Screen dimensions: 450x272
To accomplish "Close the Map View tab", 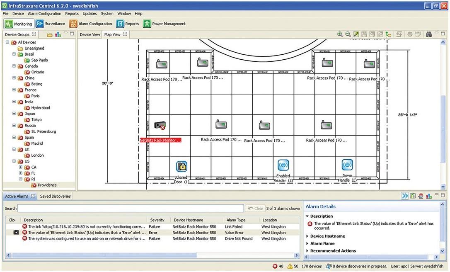I will pos(125,34).
